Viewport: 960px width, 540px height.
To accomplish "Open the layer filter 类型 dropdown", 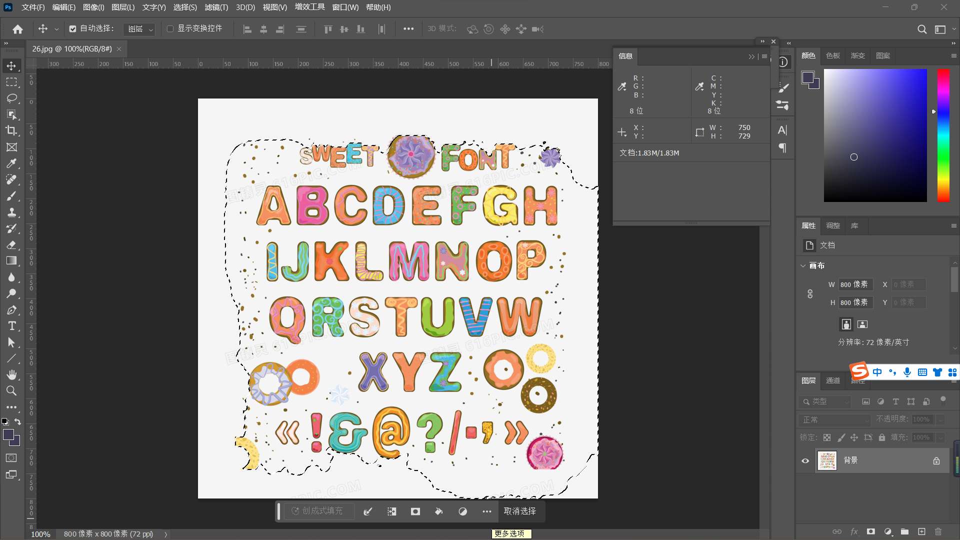I will [x=824, y=401].
